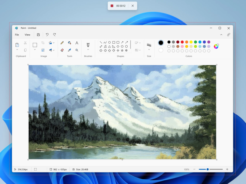This screenshot has height=184, width=246.
Task: Select the Line shape
Action: [101, 42]
